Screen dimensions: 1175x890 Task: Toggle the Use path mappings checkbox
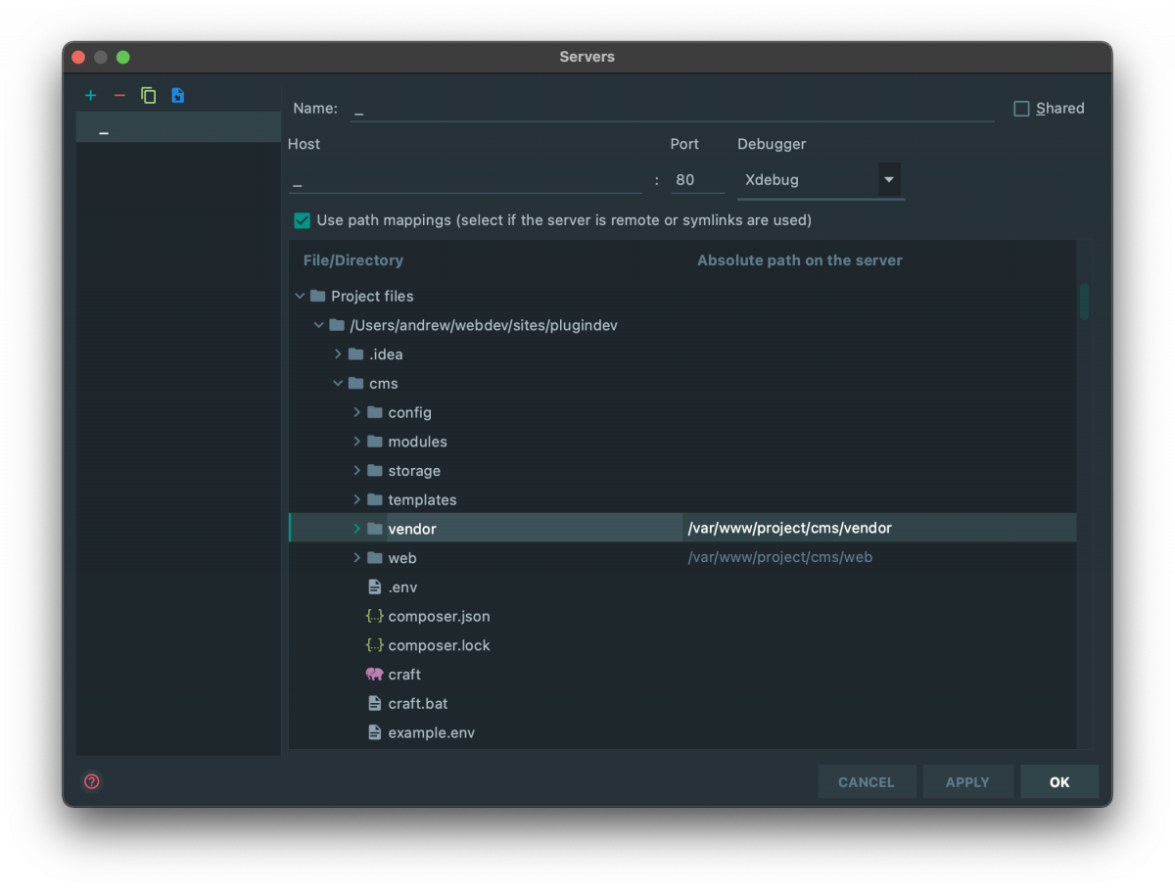(302, 220)
